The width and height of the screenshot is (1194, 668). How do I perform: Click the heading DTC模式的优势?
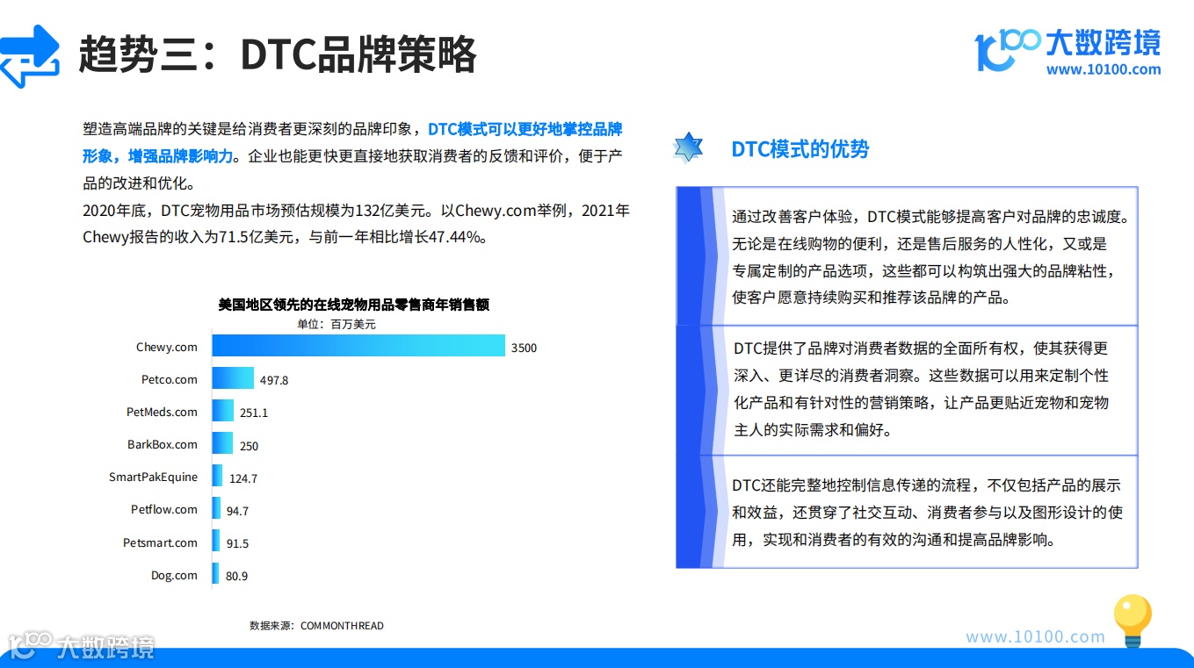coord(800,149)
